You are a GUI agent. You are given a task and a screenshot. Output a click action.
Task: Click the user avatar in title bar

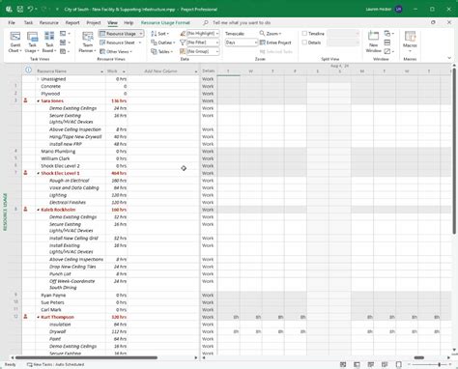pos(399,9)
